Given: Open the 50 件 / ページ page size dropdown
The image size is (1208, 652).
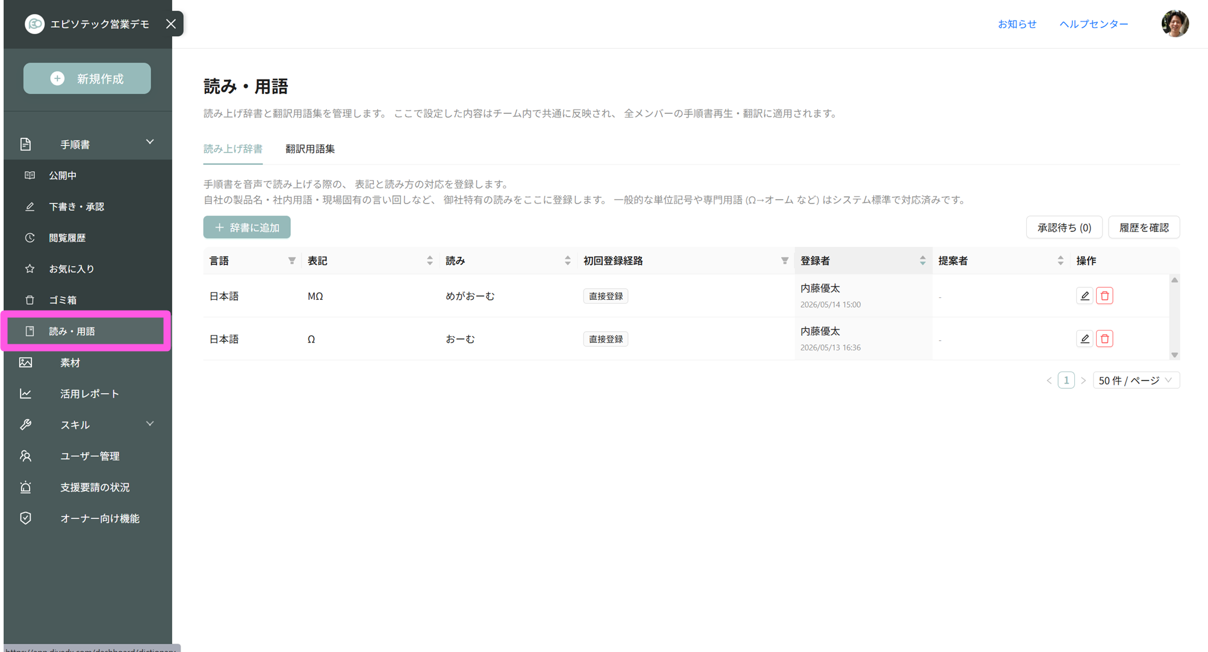Looking at the screenshot, I should click(x=1136, y=380).
